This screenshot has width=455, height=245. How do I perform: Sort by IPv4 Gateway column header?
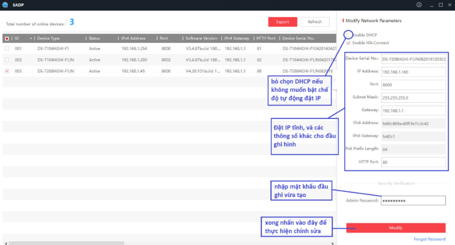click(237, 38)
